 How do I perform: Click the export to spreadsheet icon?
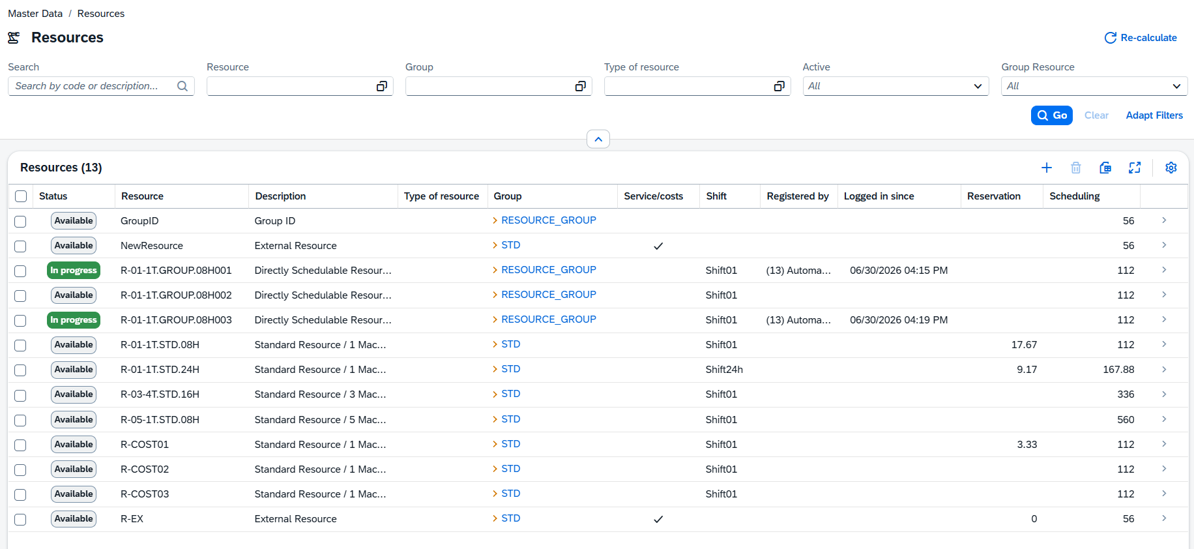(1105, 168)
